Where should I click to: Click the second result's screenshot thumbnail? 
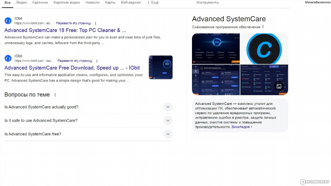tap(161, 67)
